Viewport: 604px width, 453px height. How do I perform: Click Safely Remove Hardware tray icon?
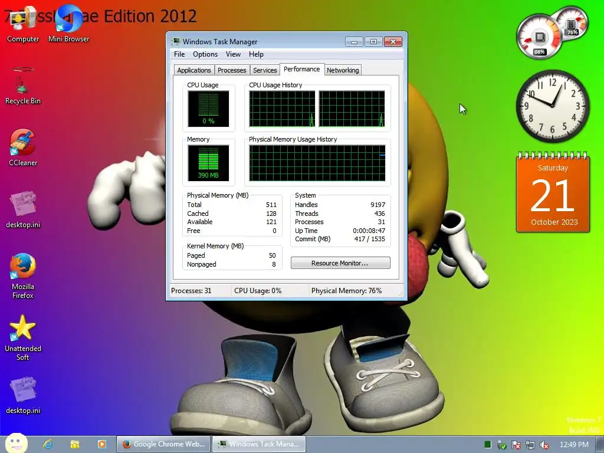[x=501, y=445]
